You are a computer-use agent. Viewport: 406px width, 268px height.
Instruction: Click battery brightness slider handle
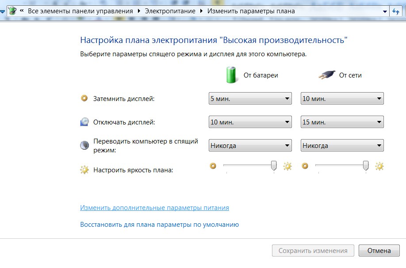point(274,166)
